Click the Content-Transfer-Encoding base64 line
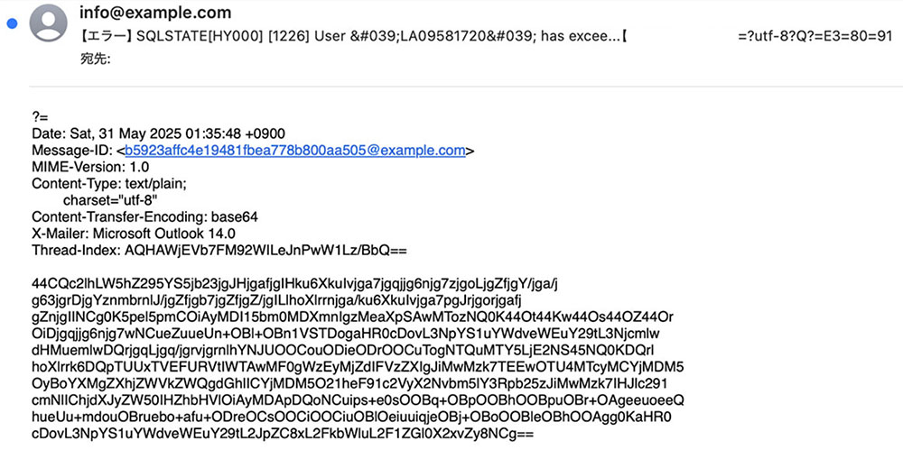The width and height of the screenshot is (903, 459). tap(145, 216)
